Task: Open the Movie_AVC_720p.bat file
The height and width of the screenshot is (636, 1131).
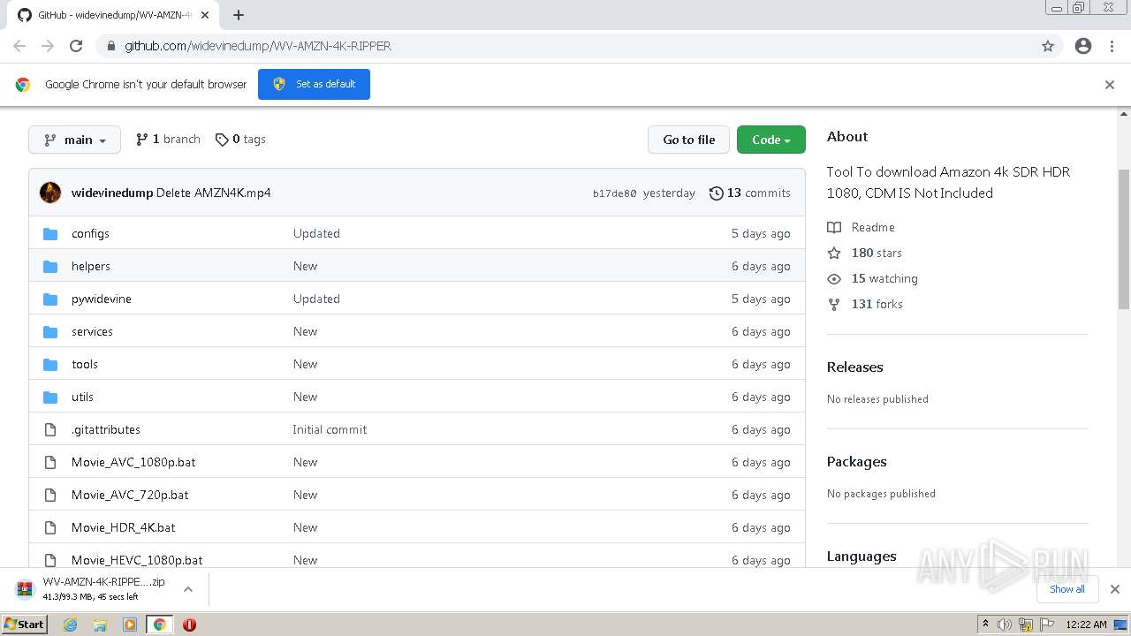Action: pyautogui.click(x=130, y=495)
